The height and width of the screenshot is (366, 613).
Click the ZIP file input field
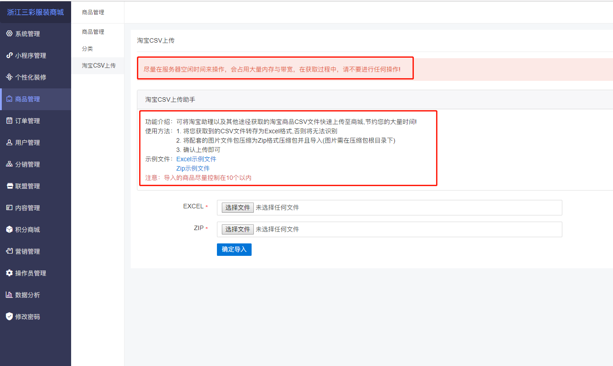[x=389, y=229]
